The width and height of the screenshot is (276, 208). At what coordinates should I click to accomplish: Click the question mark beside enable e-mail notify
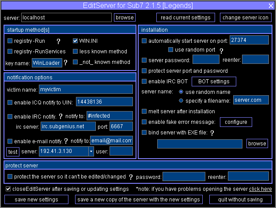[x=66, y=141]
